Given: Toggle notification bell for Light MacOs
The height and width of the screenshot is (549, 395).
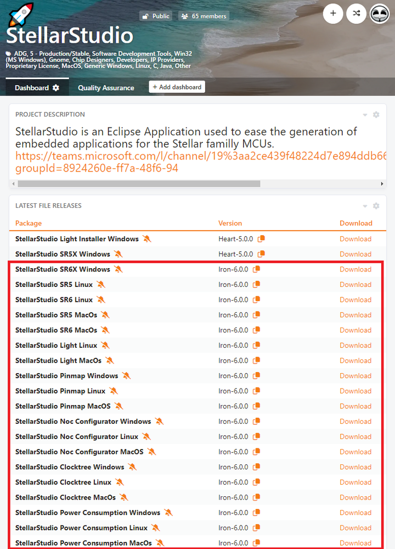Looking at the screenshot, I should (109, 361).
